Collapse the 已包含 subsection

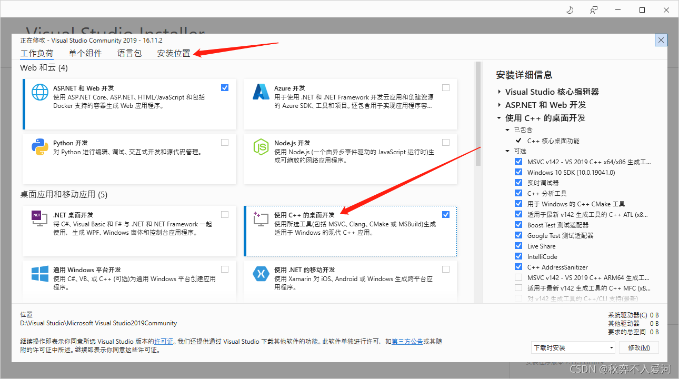(x=507, y=130)
